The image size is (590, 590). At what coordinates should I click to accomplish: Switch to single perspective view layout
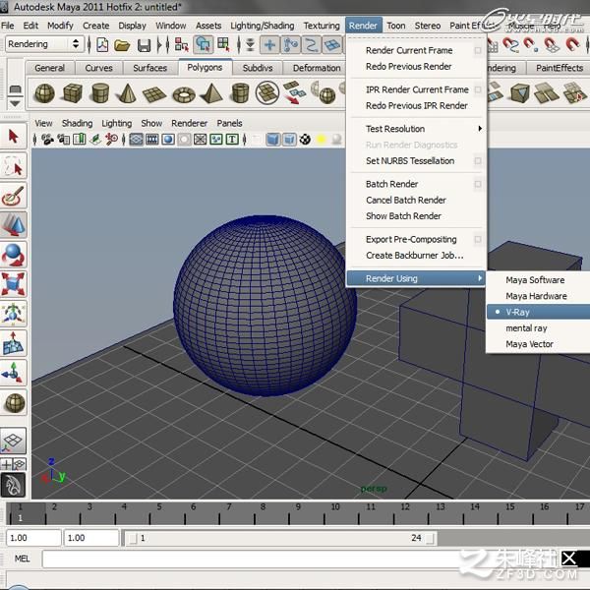point(13,441)
